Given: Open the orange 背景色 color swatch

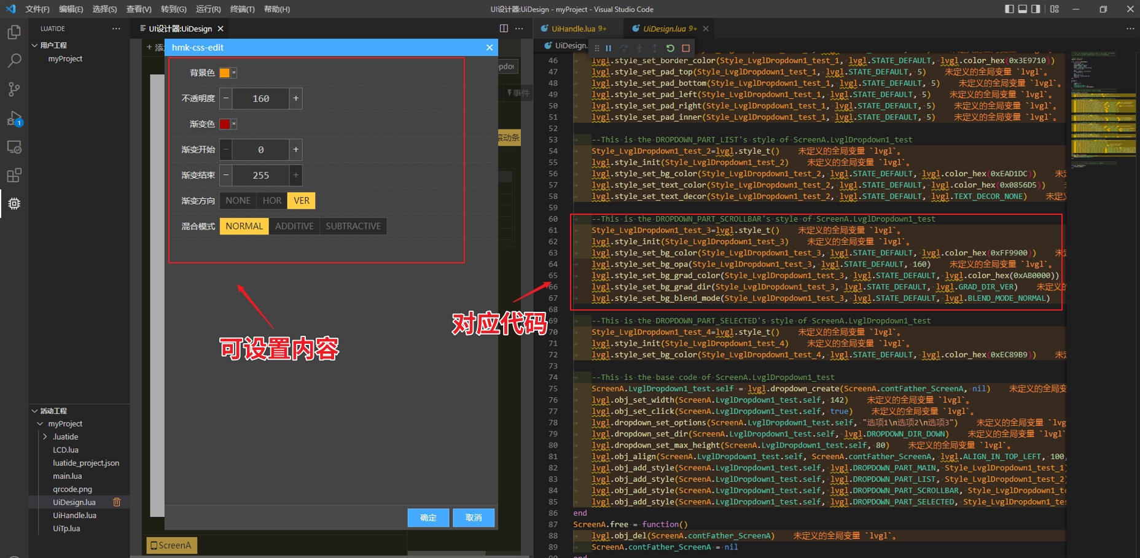Looking at the screenshot, I should click(225, 73).
